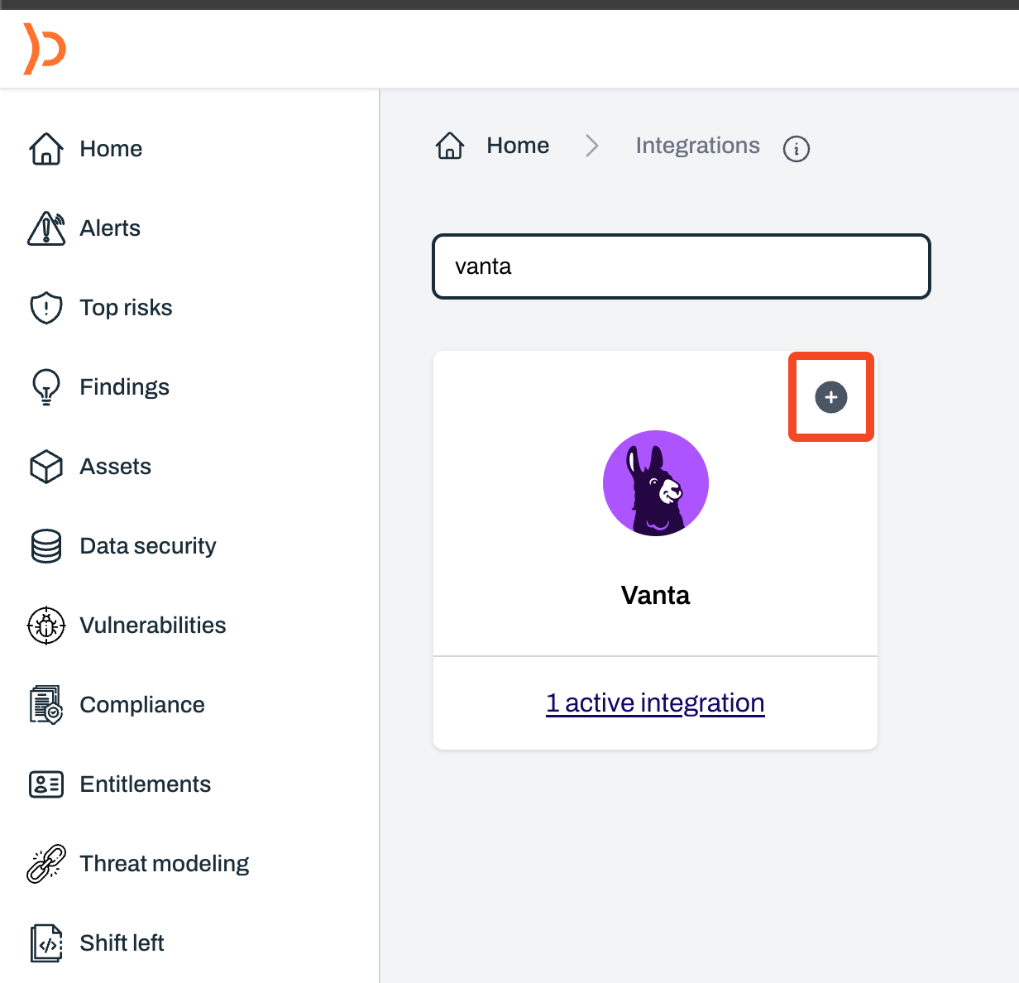Screen dimensions: 1019x983
Task: Open Alerts via its warning icon
Action: [x=46, y=228]
